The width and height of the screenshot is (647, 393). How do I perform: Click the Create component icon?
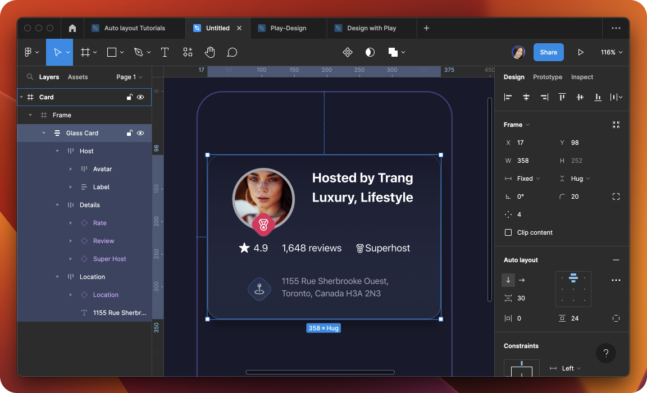pos(348,52)
